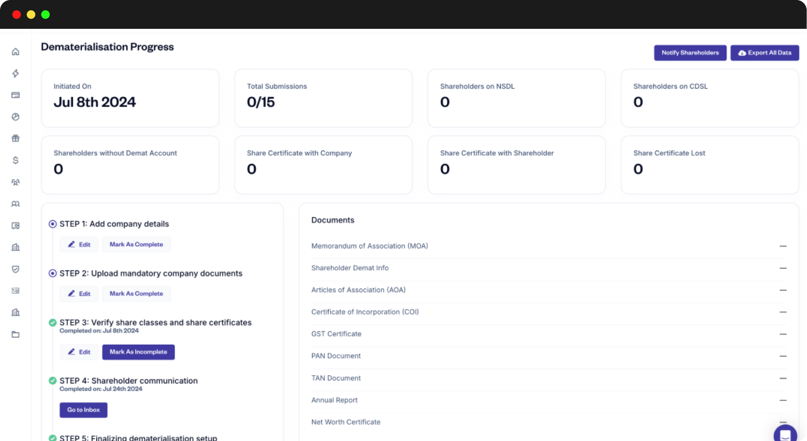Click the card icon in sidebar
This screenshot has height=441, width=807.
[15, 95]
